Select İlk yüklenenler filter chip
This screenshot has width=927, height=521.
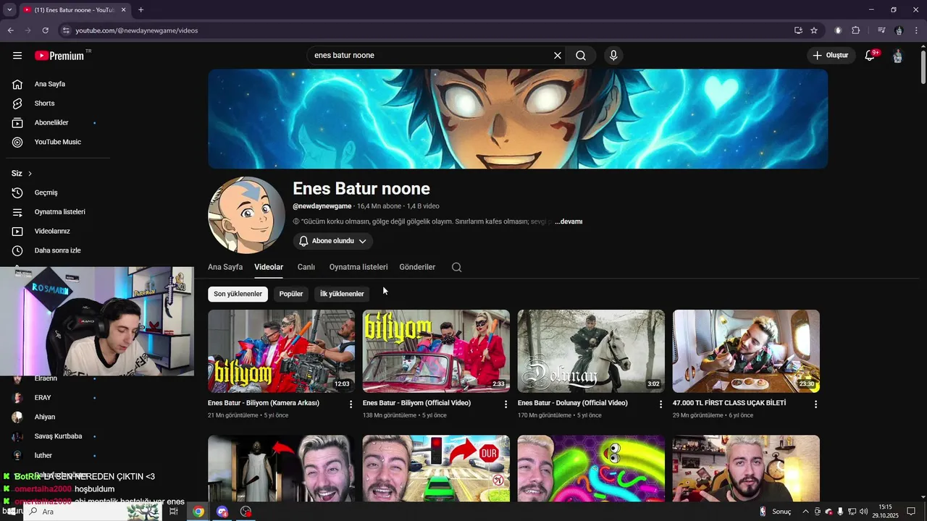pos(342,294)
